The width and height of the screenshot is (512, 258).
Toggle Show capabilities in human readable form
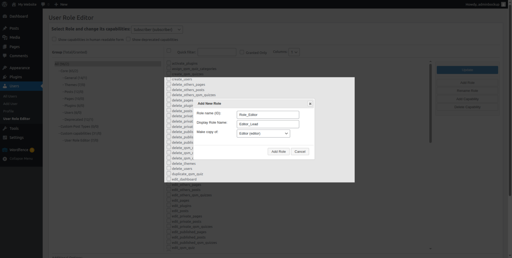tap(54, 39)
